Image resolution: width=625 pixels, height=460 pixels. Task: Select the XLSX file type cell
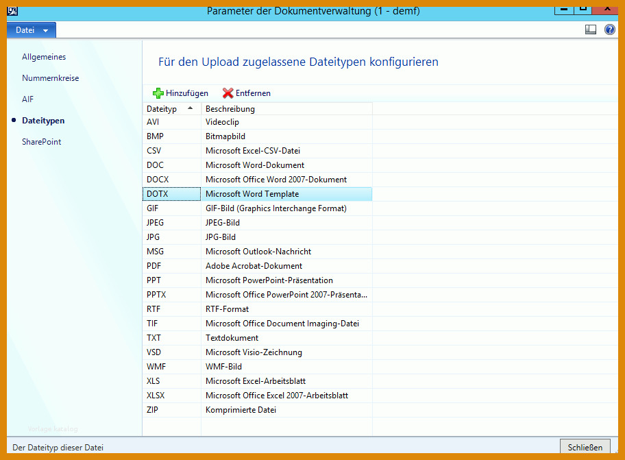(x=172, y=396)
